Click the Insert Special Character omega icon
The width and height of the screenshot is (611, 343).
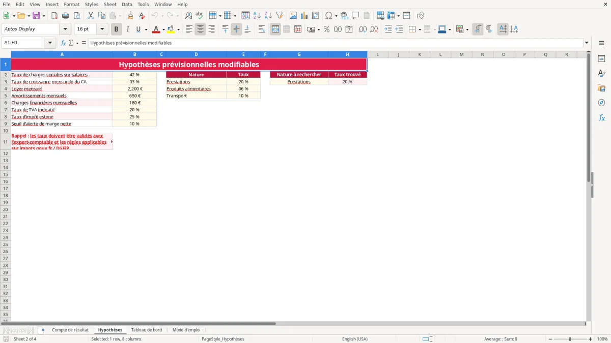pos(329,16)
